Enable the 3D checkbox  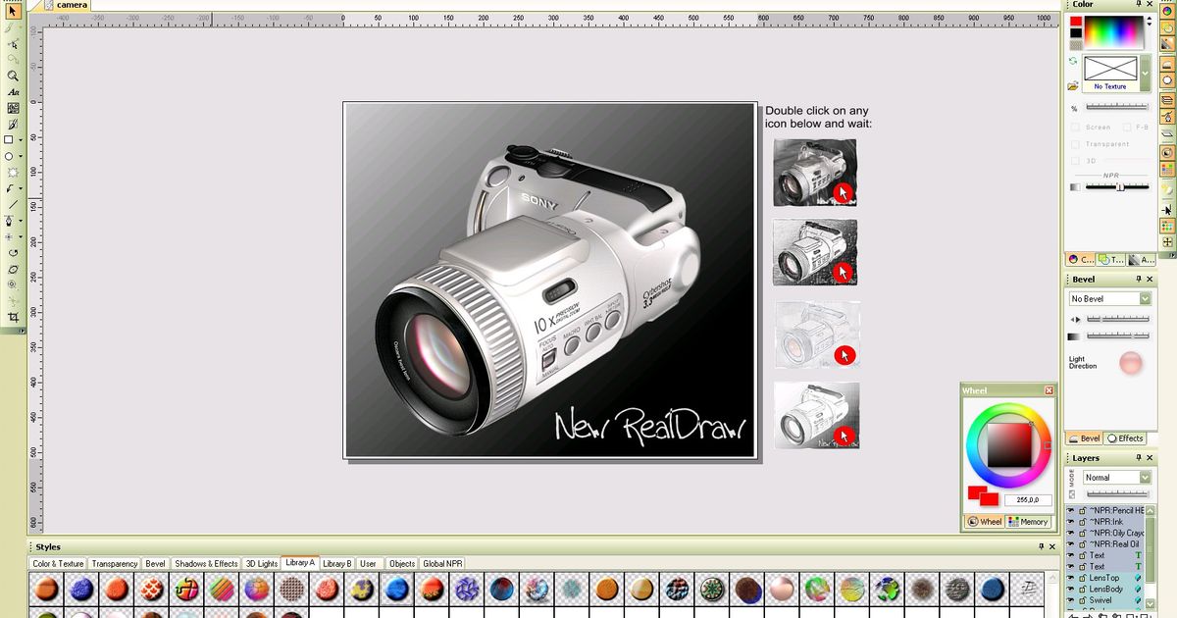pyautogui.click(x=1075, y=161)
